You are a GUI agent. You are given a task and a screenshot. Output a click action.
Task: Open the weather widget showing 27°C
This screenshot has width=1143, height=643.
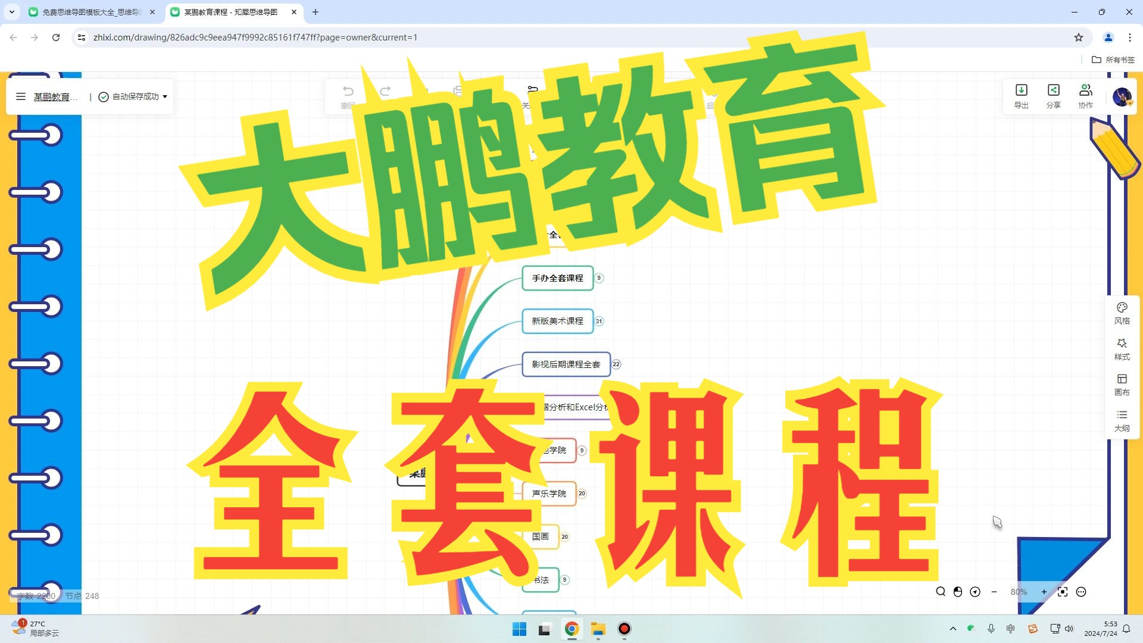tap(36, 629)
